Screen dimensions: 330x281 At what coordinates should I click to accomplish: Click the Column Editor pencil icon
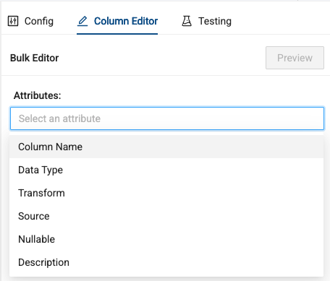tap(82, 21)
